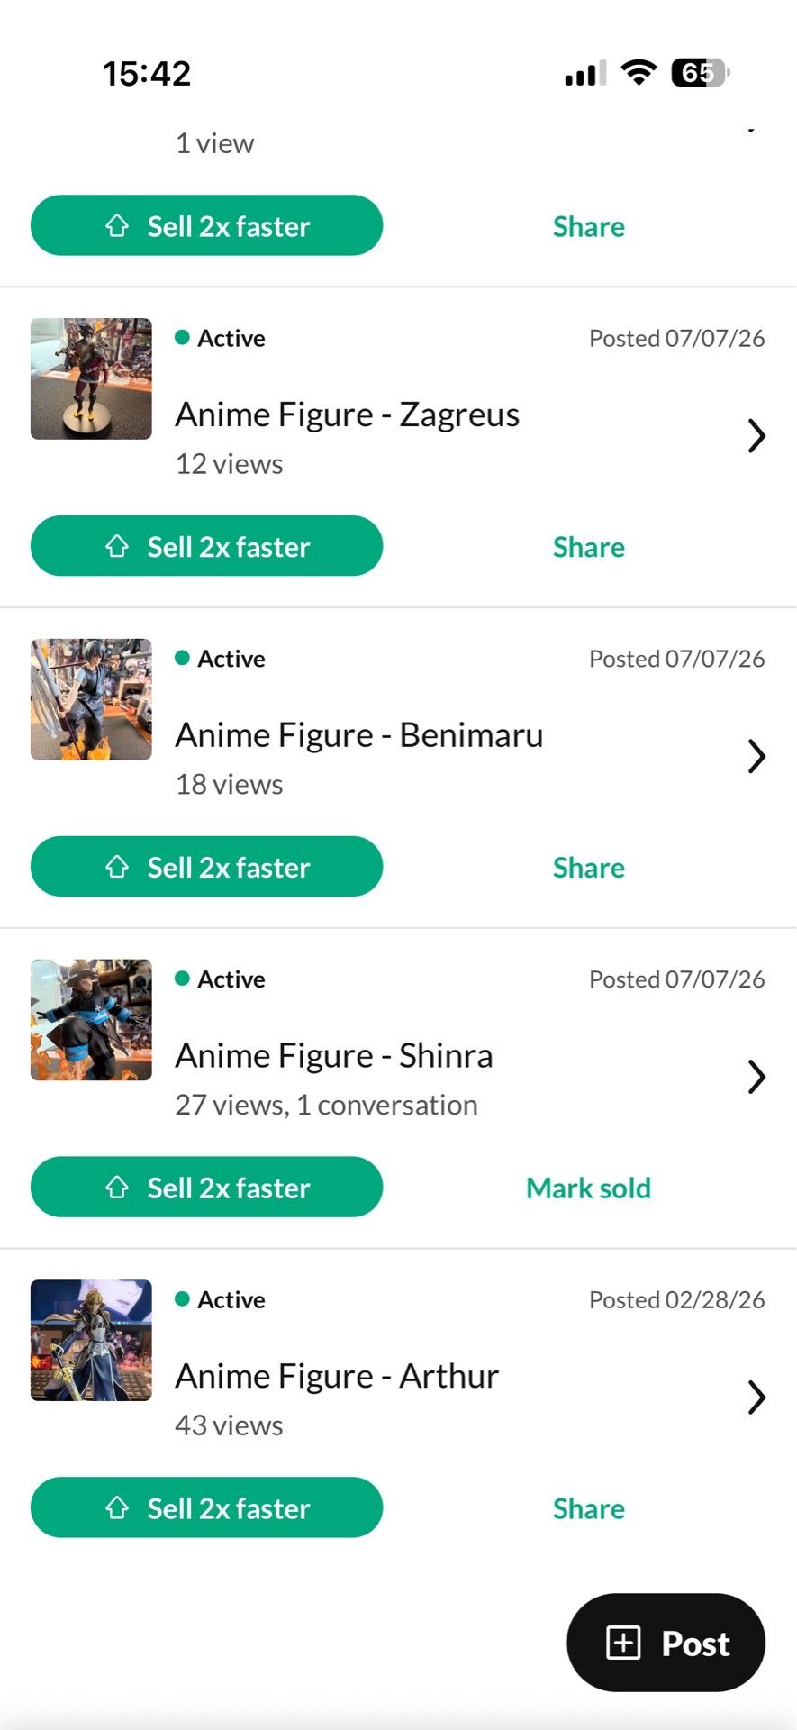This screenshot has height=1730, width=797.
Task: Open Anime Figure - Benimaru title
Action: coord(358,735)
